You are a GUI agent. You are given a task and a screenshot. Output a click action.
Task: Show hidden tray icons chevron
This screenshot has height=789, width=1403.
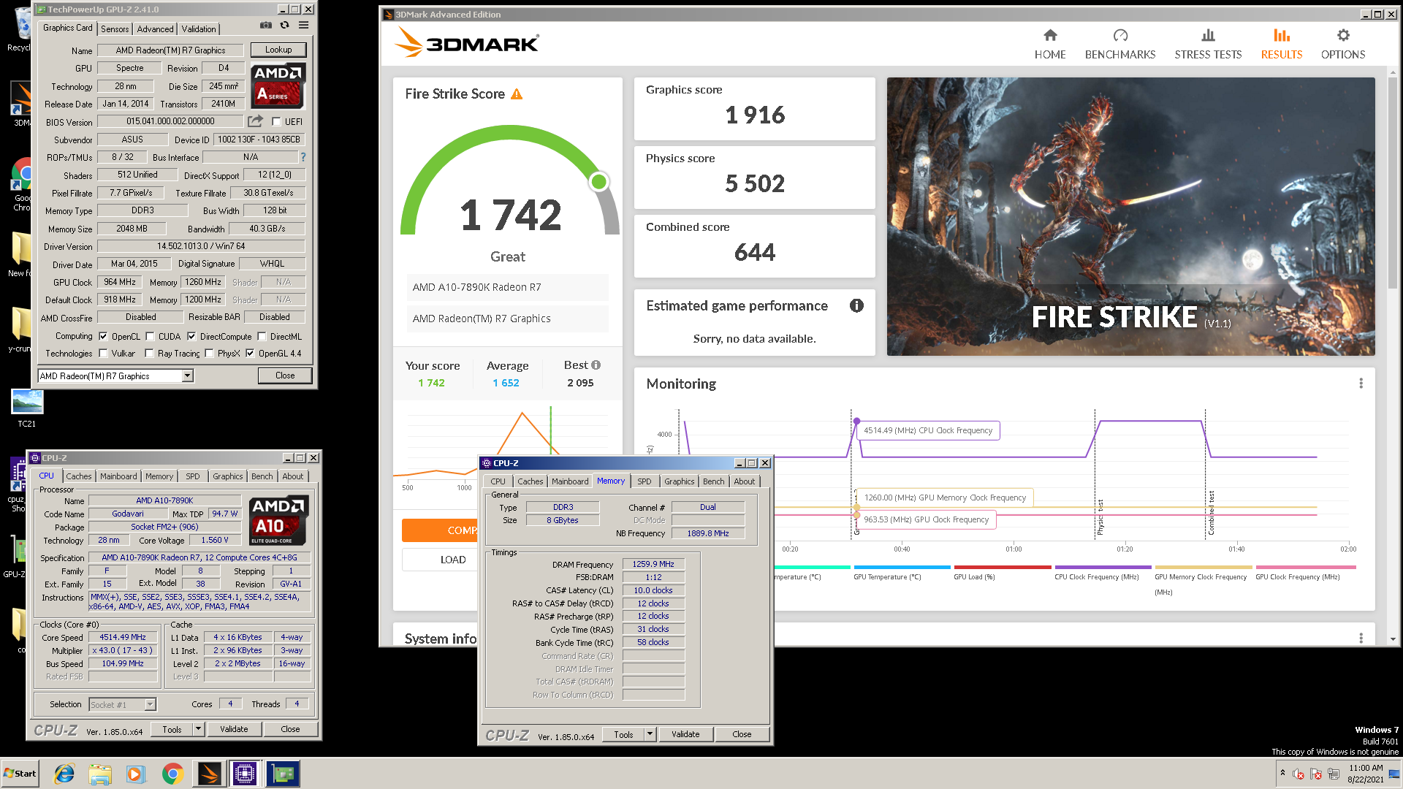pyautogui.click(x=1282, y=773)
